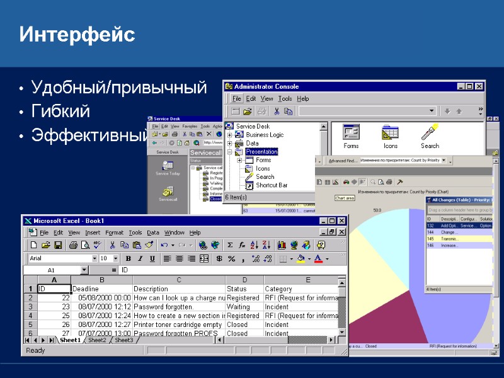504x378 pixels.
Task: Open Office Assistant help icon
Action: click(321, 245)
